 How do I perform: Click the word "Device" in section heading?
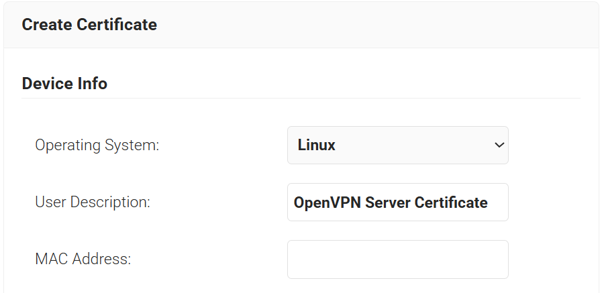46,83
